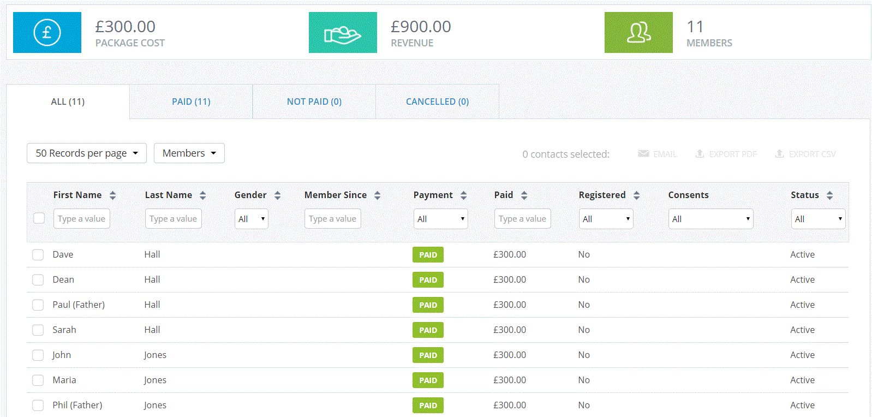Switch to the PAID (11) tab
This screenshot has height=417, width=872.
coord(191,102)
